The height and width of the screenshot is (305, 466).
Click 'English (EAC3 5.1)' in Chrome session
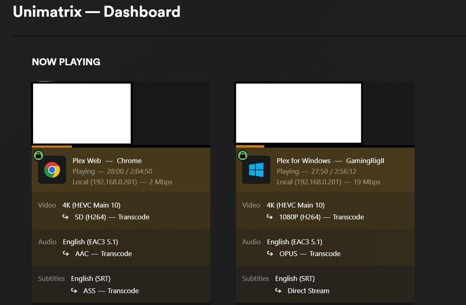pyautogui.click(x=90, y=242)
